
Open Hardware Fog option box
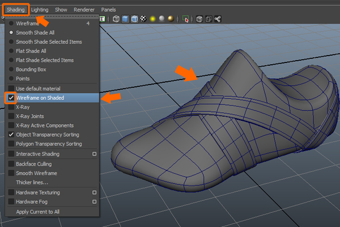(94, 201)
